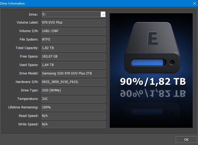
Task: Click the Drive combo box showing E:
Action: tap(71, 14)
